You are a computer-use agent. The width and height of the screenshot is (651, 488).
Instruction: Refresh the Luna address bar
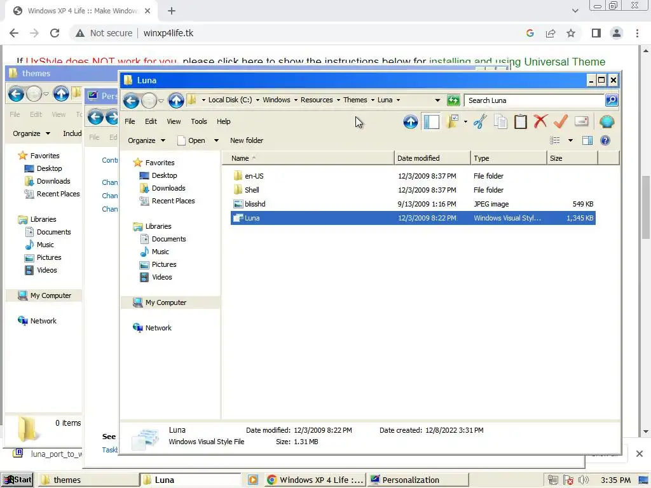click(x=453, y=100)
